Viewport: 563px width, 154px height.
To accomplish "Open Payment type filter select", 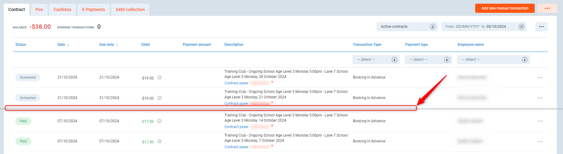I will point(428,60).
